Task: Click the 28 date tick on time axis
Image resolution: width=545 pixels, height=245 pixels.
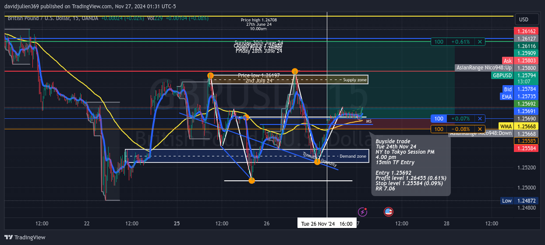Action: (446, 224)
